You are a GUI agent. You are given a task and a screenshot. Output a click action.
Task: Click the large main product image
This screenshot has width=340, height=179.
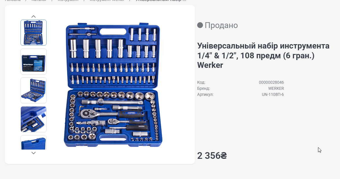pos(113,85)
